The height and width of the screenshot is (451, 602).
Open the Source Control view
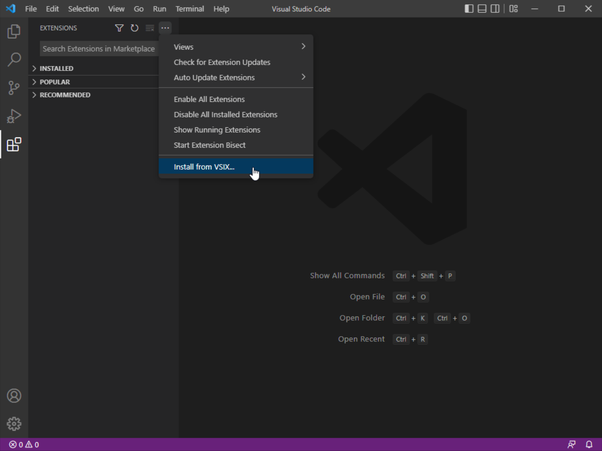click(14, 88)
